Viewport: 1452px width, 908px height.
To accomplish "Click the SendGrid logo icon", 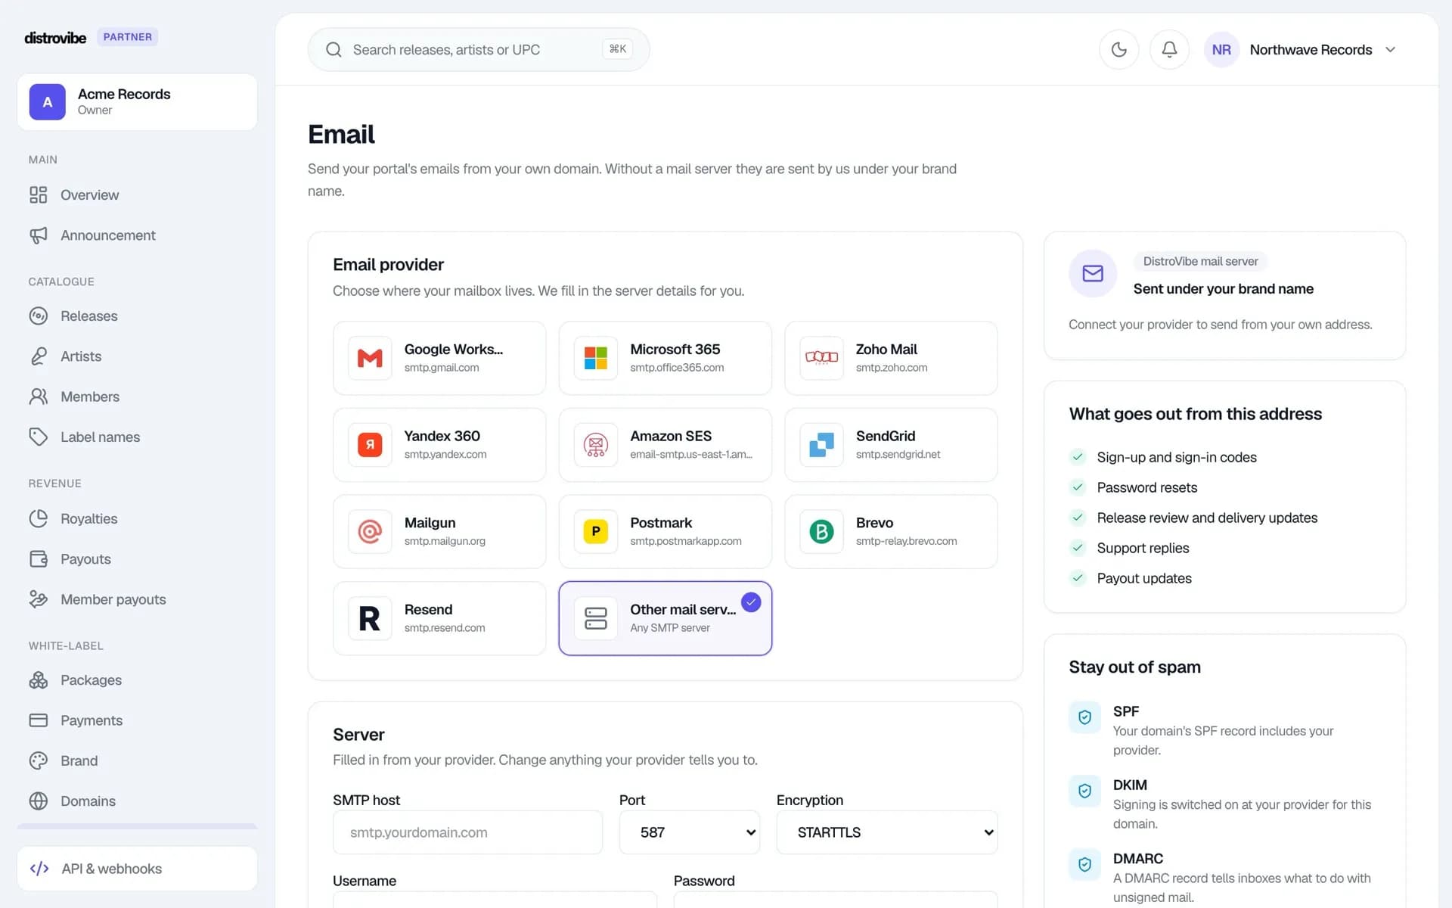I will 821,445.
